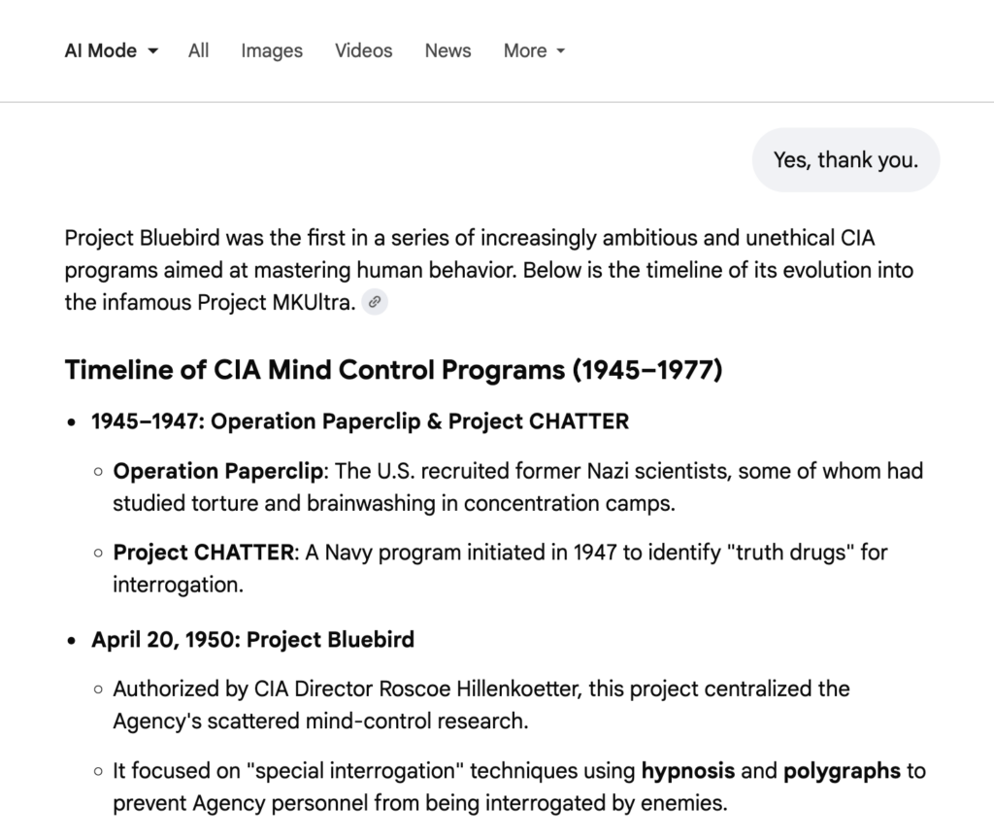Select the News tab
The width and height of the screenshot is (994, 840).
[x=447, y=51]
